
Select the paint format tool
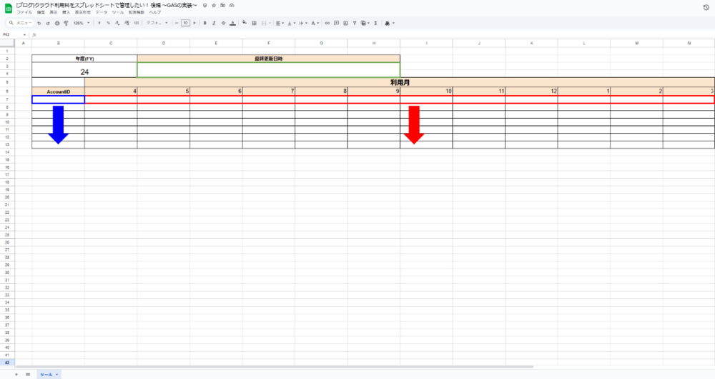point(66,23)
